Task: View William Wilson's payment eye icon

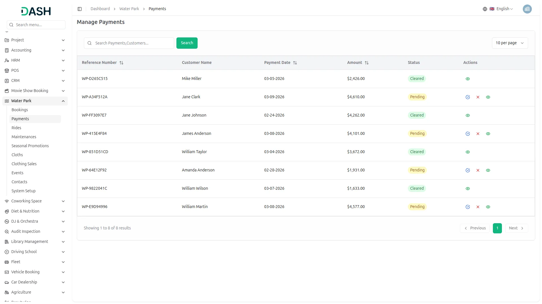Action: [x=468, y=189]
